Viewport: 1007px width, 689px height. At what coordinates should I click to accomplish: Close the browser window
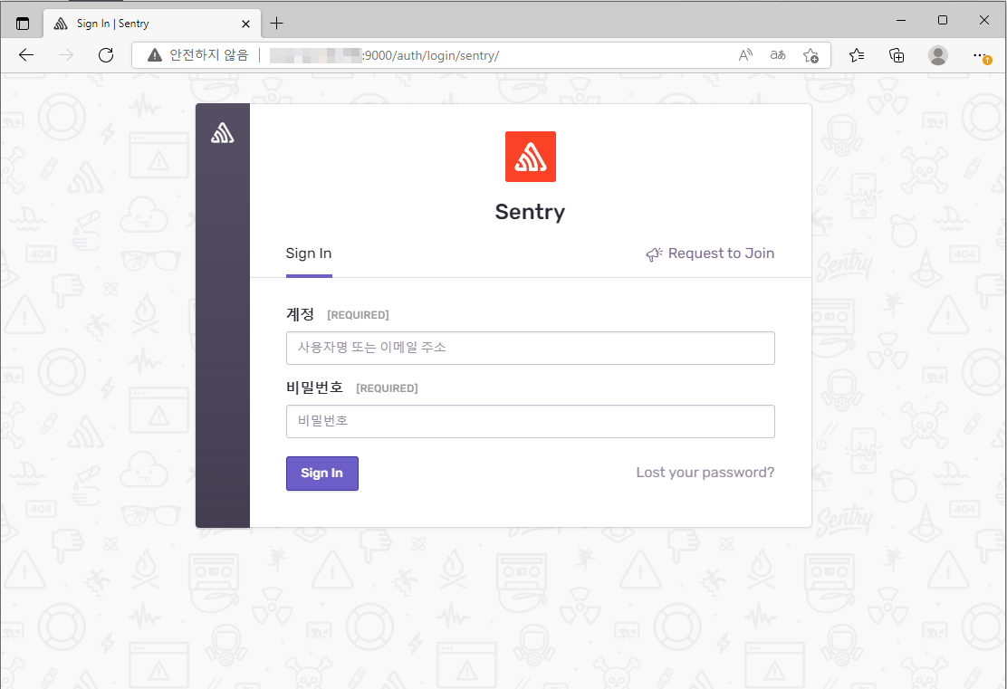pyautogui.click(x=983, y=20)
